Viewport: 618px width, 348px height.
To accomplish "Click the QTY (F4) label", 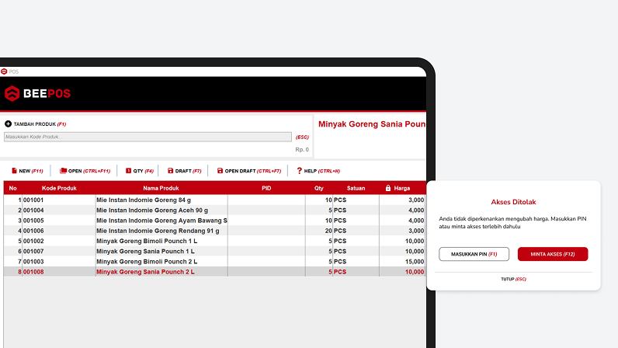I will (143, 171).
